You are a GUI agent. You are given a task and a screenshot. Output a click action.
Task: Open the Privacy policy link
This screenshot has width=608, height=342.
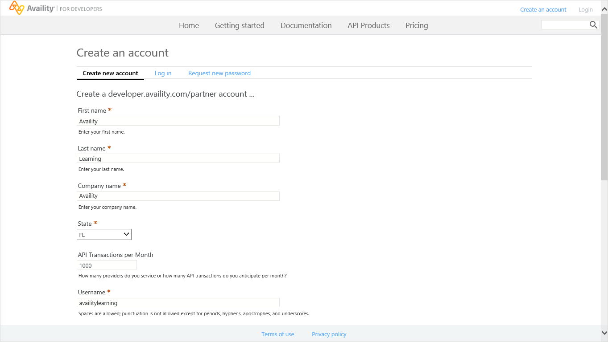coord(329,334)
